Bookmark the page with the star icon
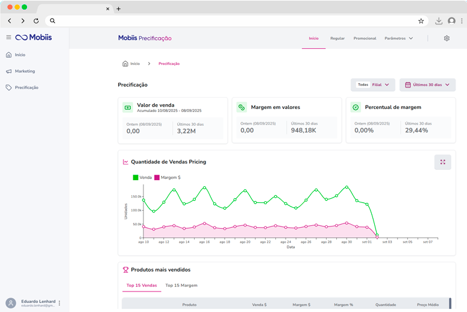Screen dimensions: 467x312 point(421,21)
